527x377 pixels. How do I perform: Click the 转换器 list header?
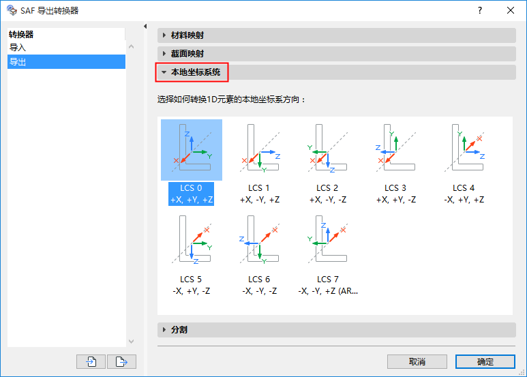coord(66,34)
